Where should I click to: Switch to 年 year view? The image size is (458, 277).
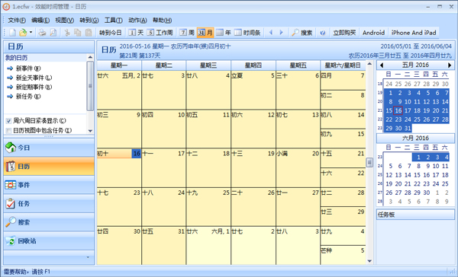pyautogui.click(x=224, y=33)
